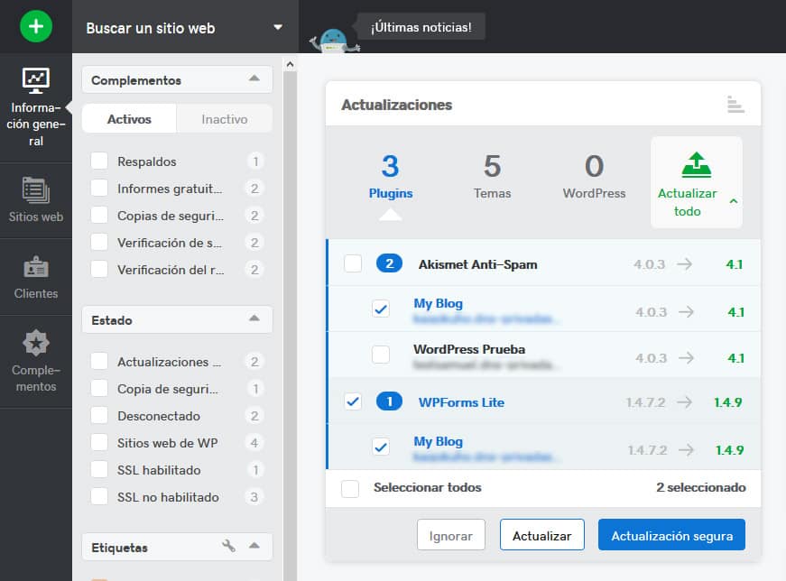Check the Actualizaciones status checkbox
This screenshot has height=581, width=786.
pyautogui.click(x=99, y=361)
